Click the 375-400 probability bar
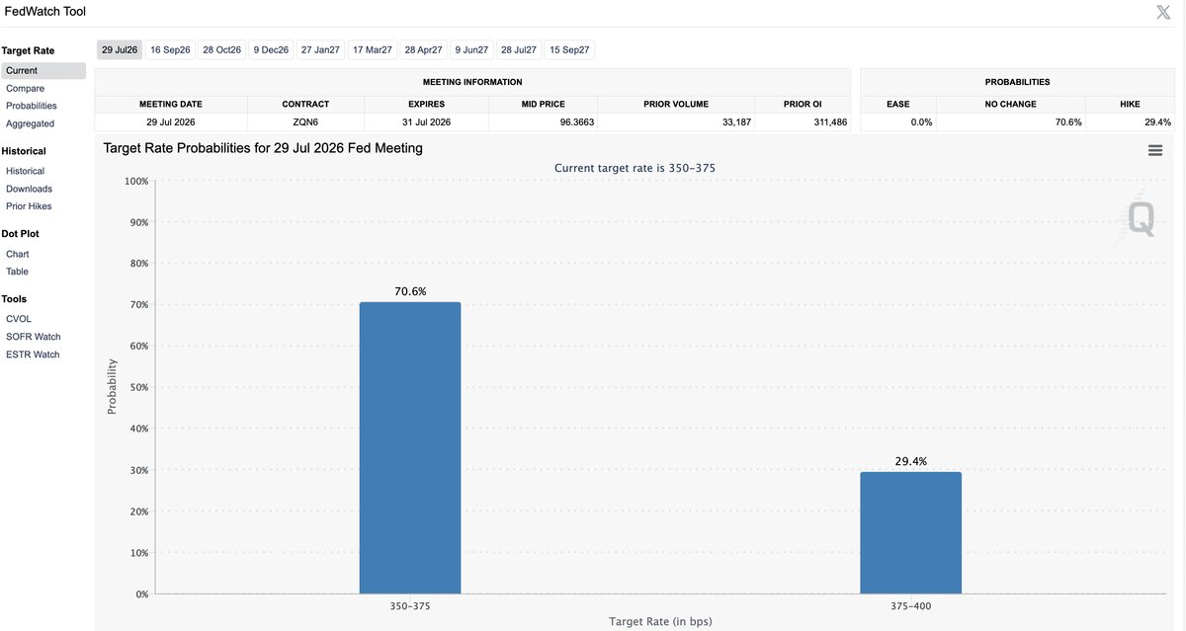The image size is (1186, 631). pyautogui.click(x=910, y=532)
